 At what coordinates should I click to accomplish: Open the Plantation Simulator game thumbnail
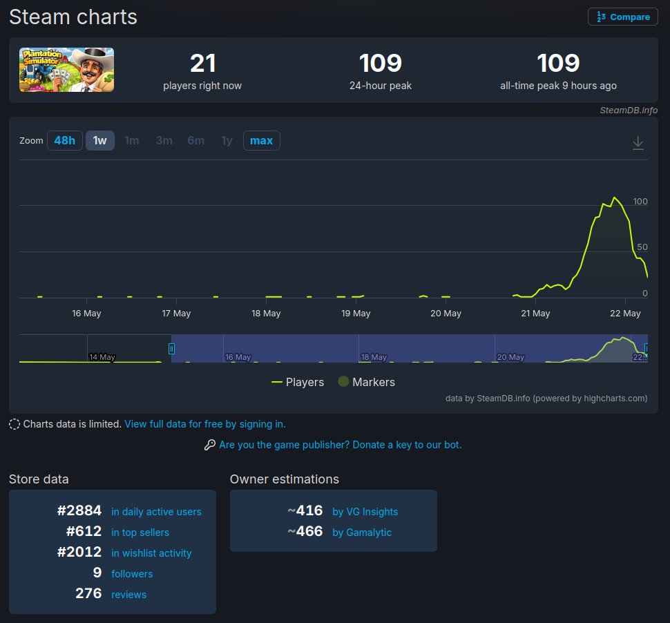[x=67, y=70]
